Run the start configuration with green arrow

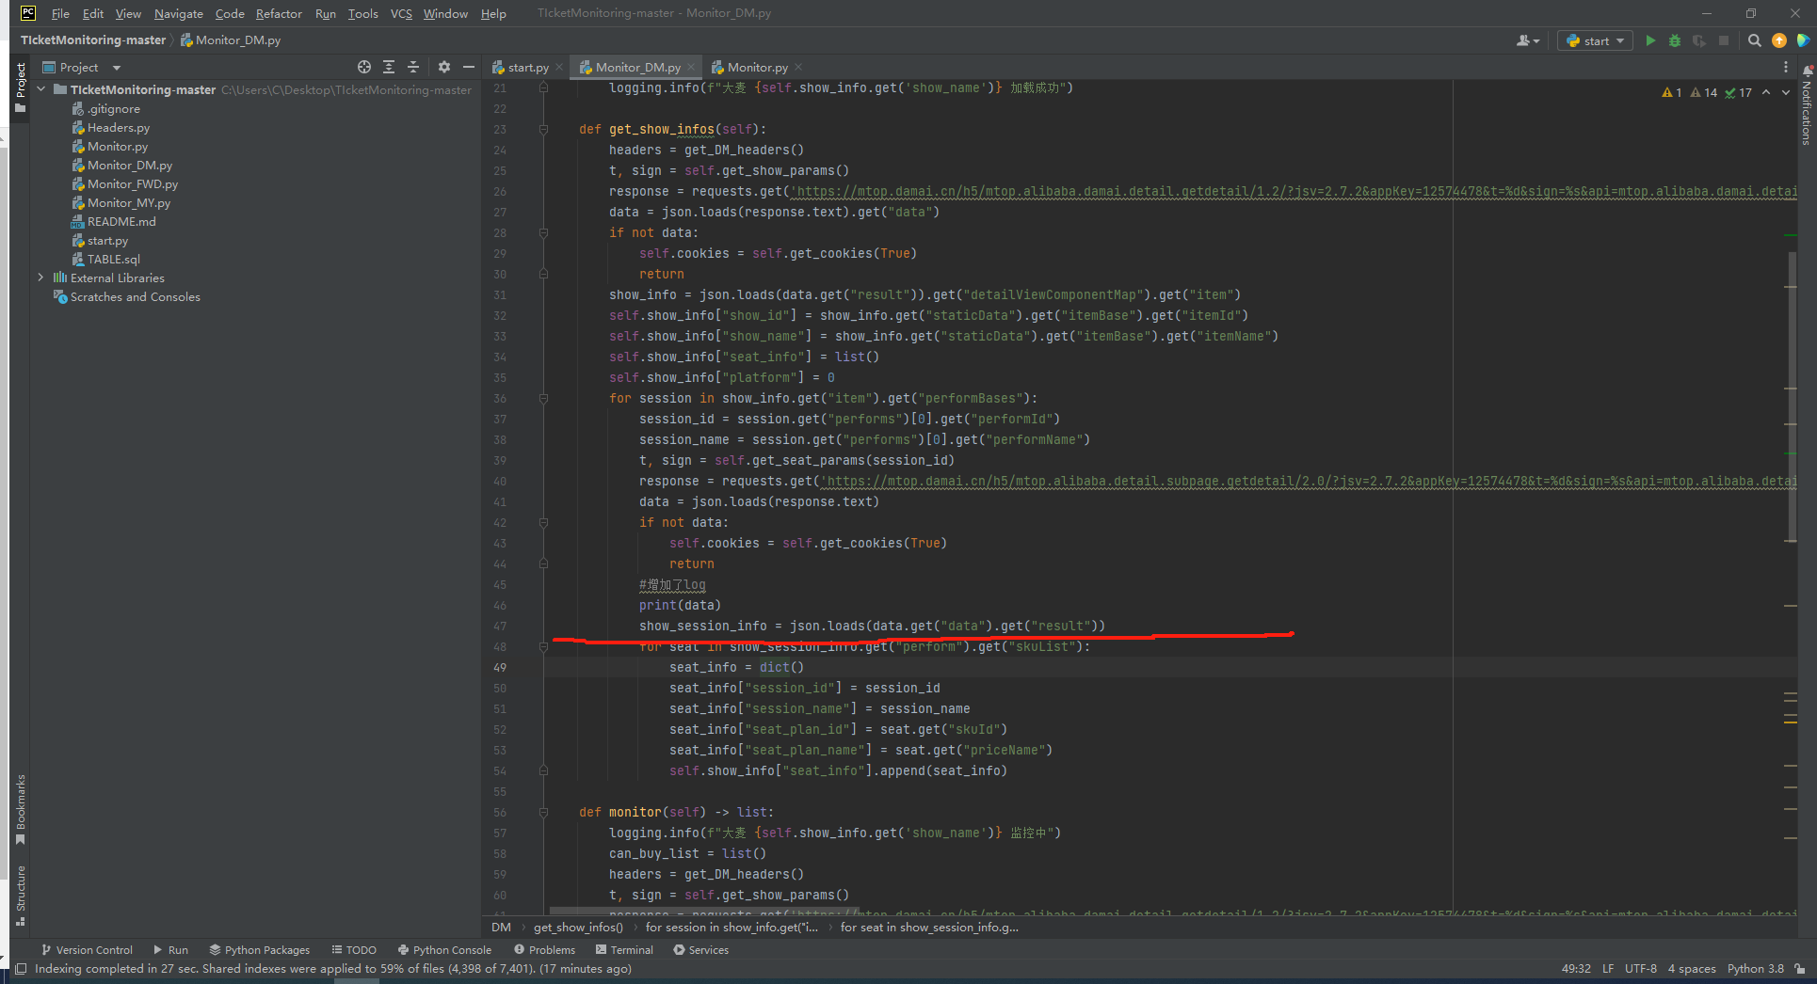(1650, 40)
